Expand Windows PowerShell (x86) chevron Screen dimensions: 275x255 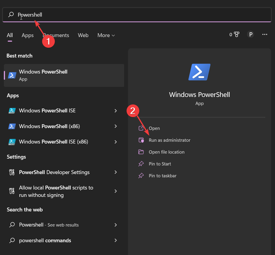(116, 126)
